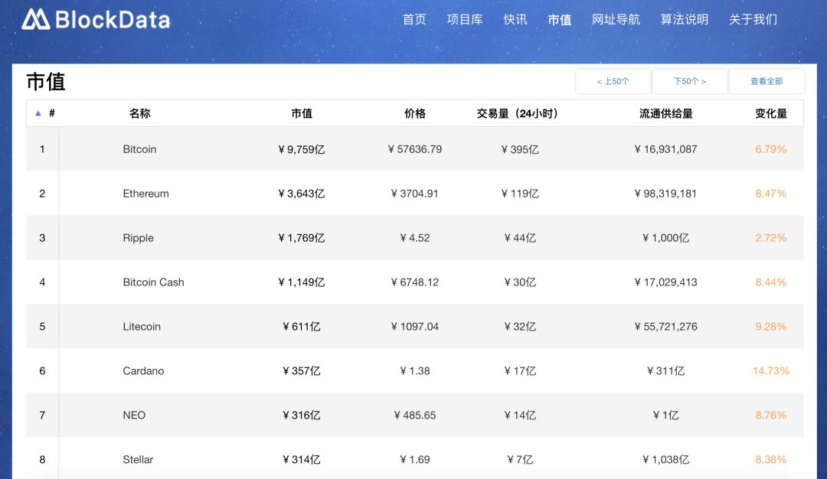
Task: Click Ripple circulating supply ¥ 1,000亿
Action: [x=665, y=238]
